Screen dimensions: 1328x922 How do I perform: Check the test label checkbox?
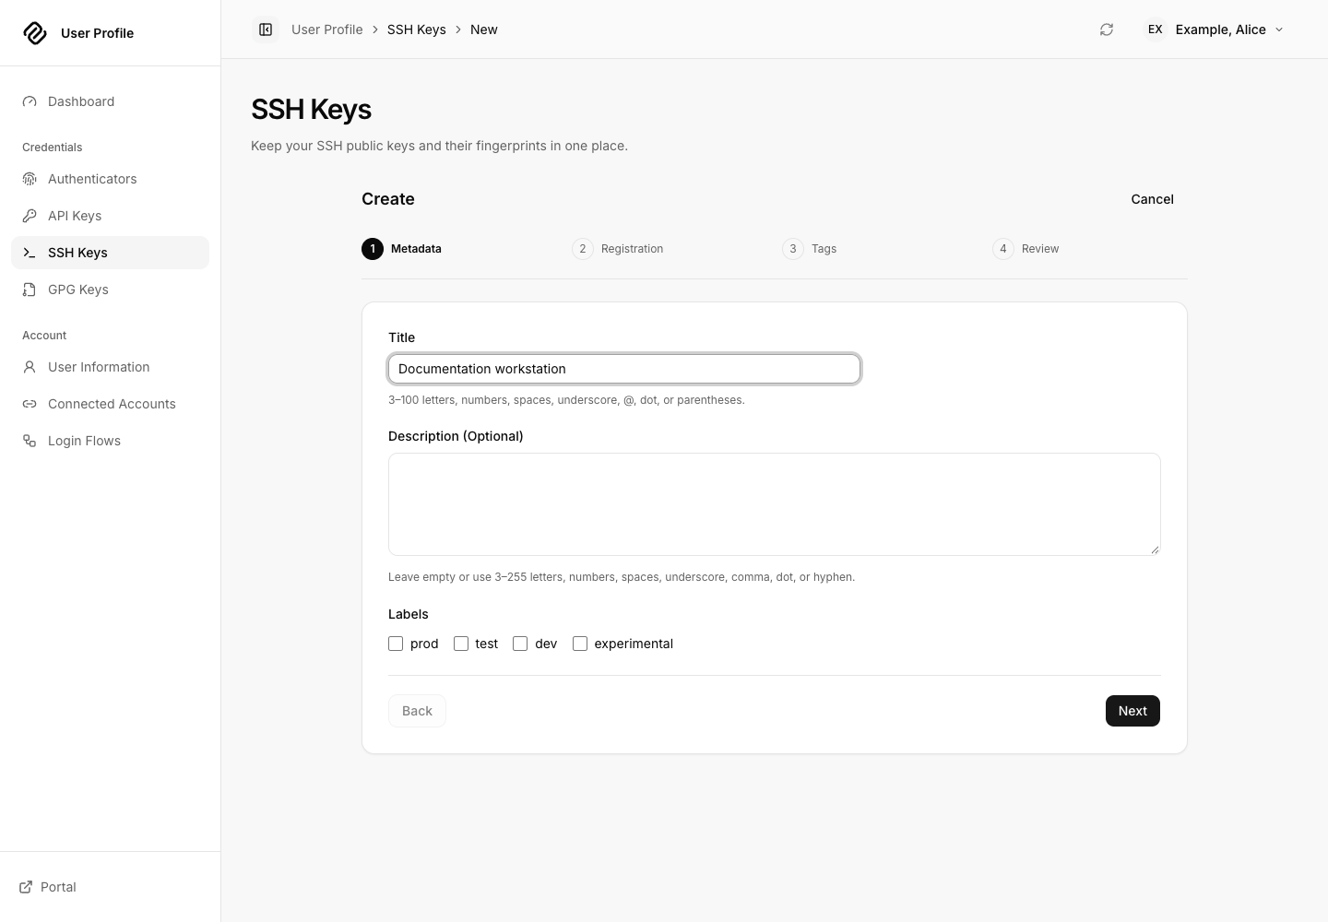(x=461, y=644)
